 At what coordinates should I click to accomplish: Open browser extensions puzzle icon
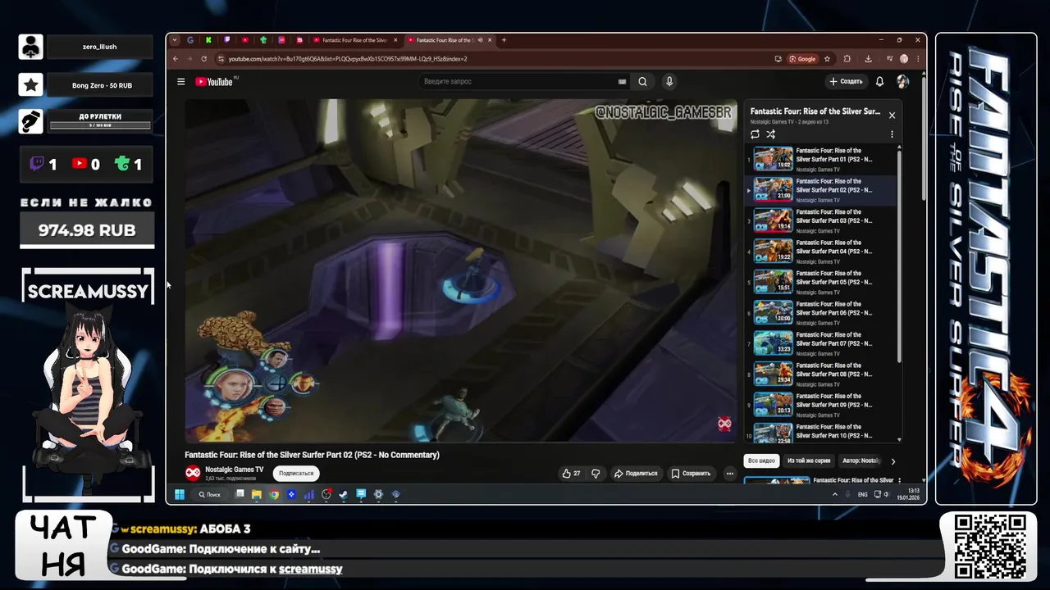[x=847, y=58]
